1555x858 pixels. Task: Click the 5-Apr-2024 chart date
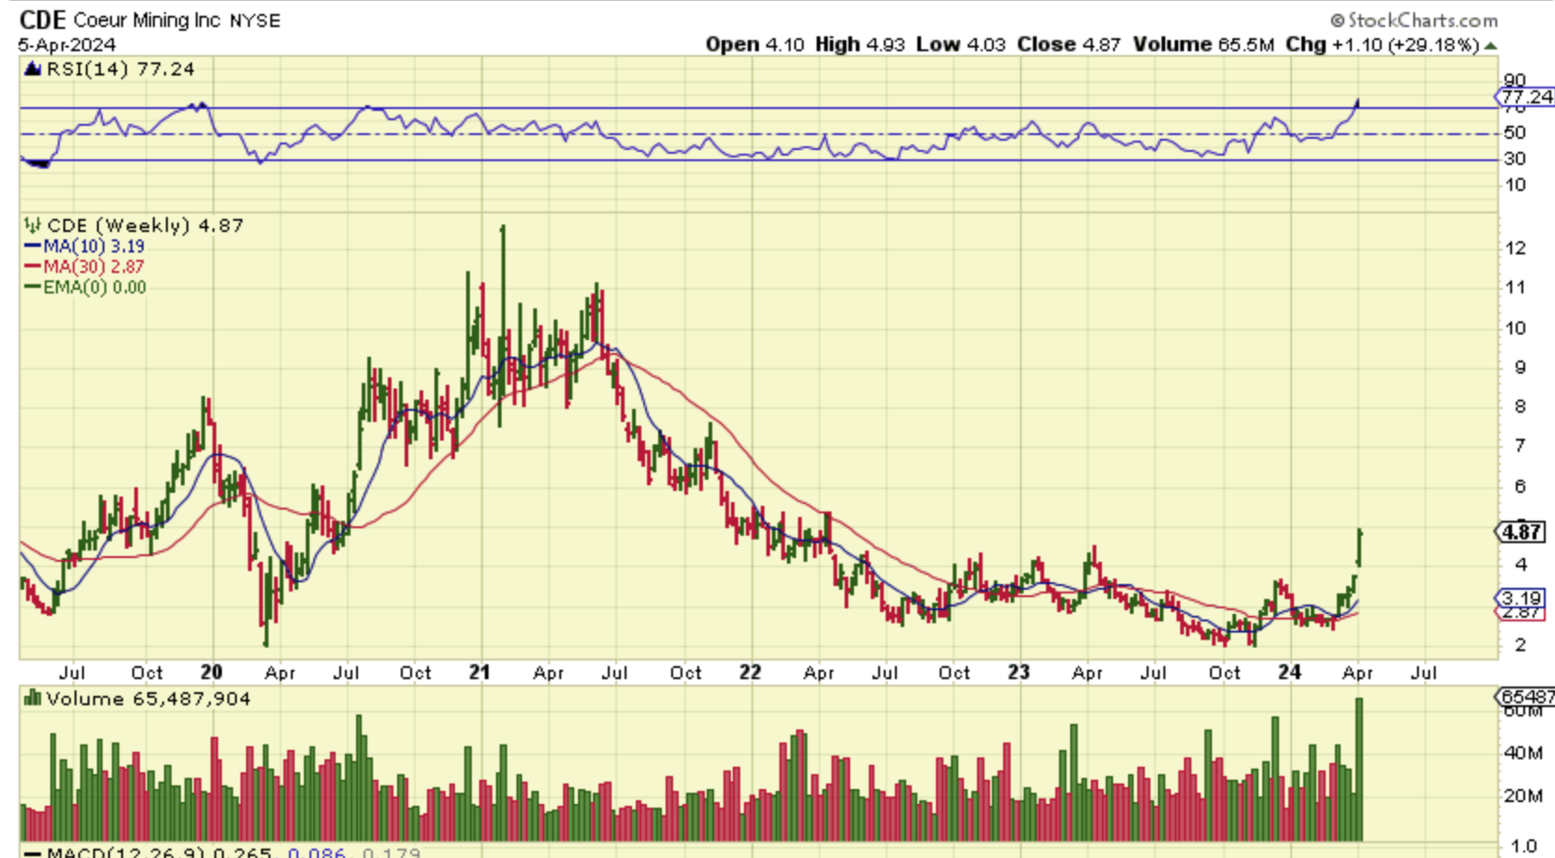pos(66,45)
